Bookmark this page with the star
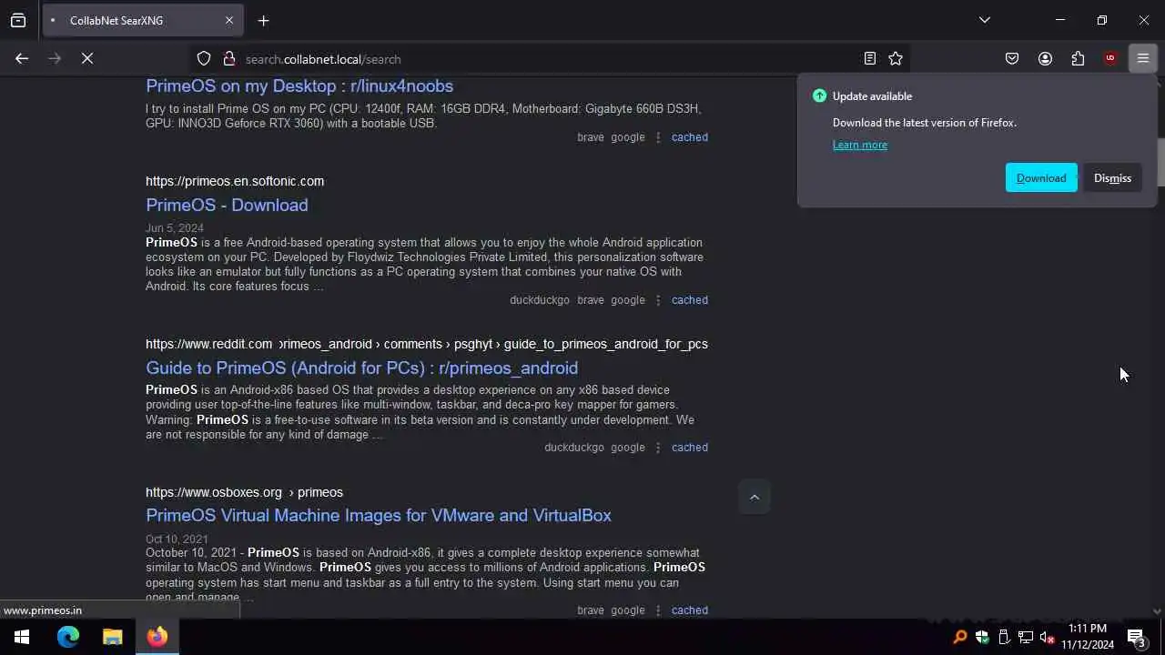This screenshot has width=1165, height=655. 896,58
